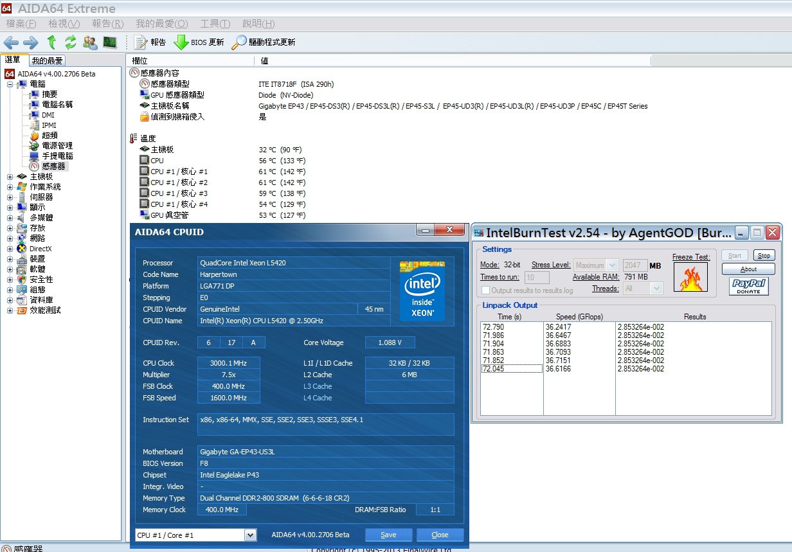Click the users icon in the toolbar
Screen dimensions: 792x552
tap(91, 42)
